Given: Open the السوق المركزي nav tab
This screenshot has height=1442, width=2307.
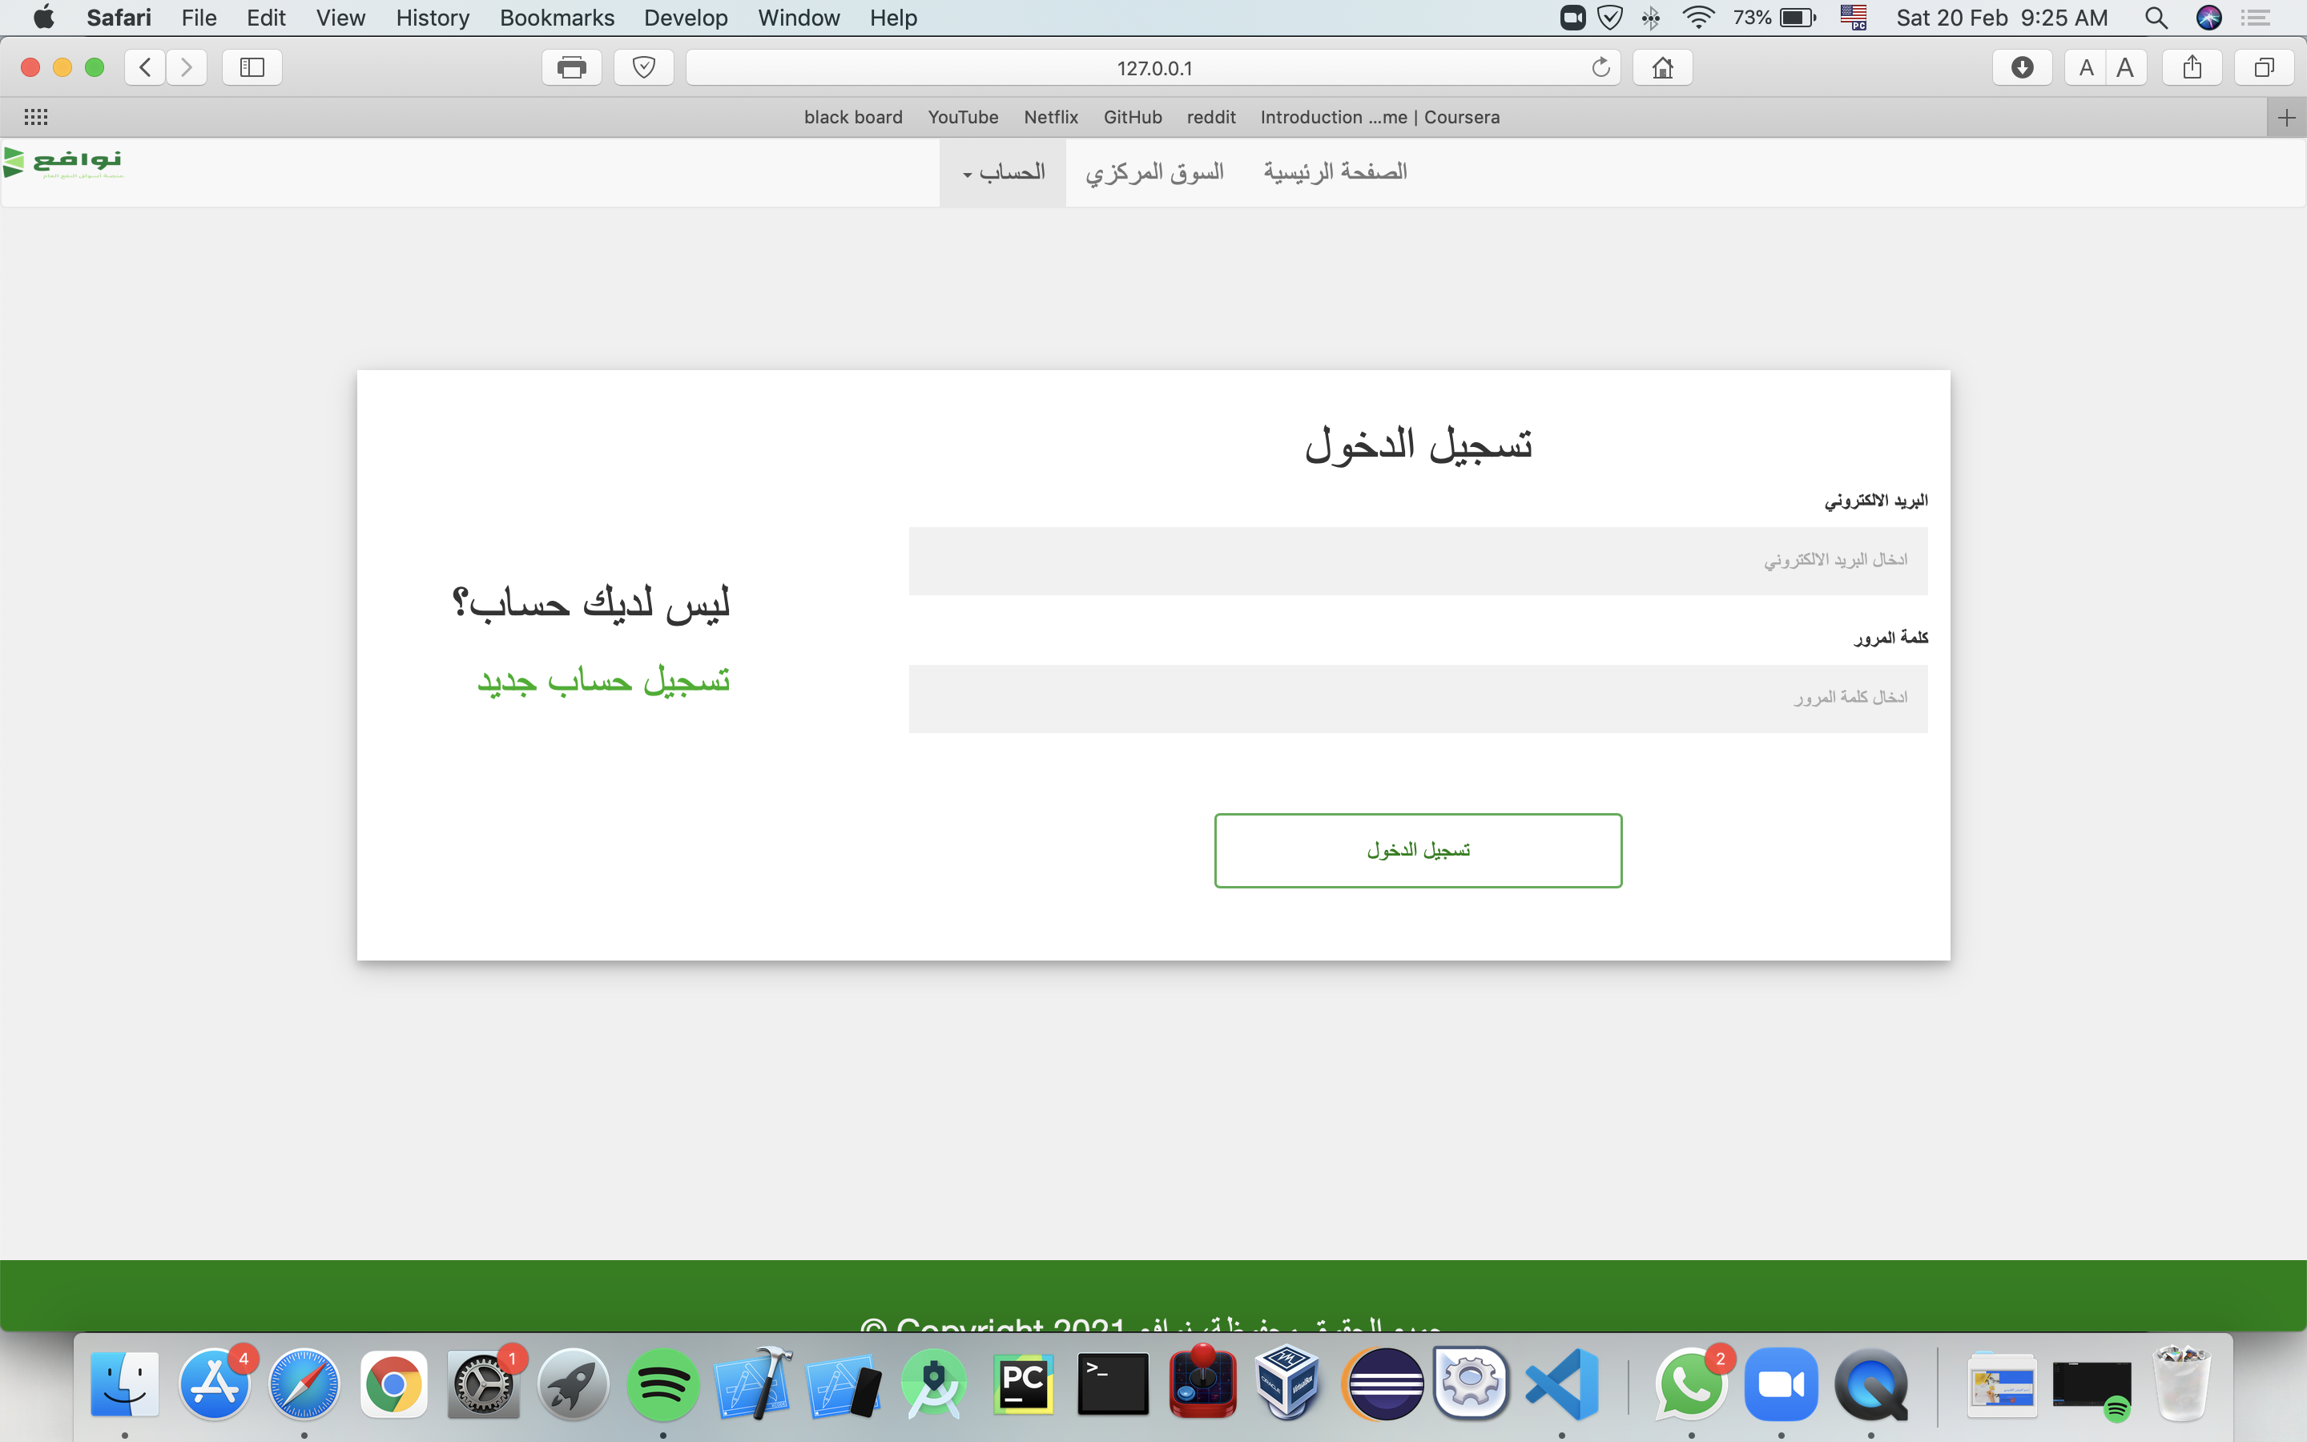Looking at the screenshot, I should pos(1154,172).
